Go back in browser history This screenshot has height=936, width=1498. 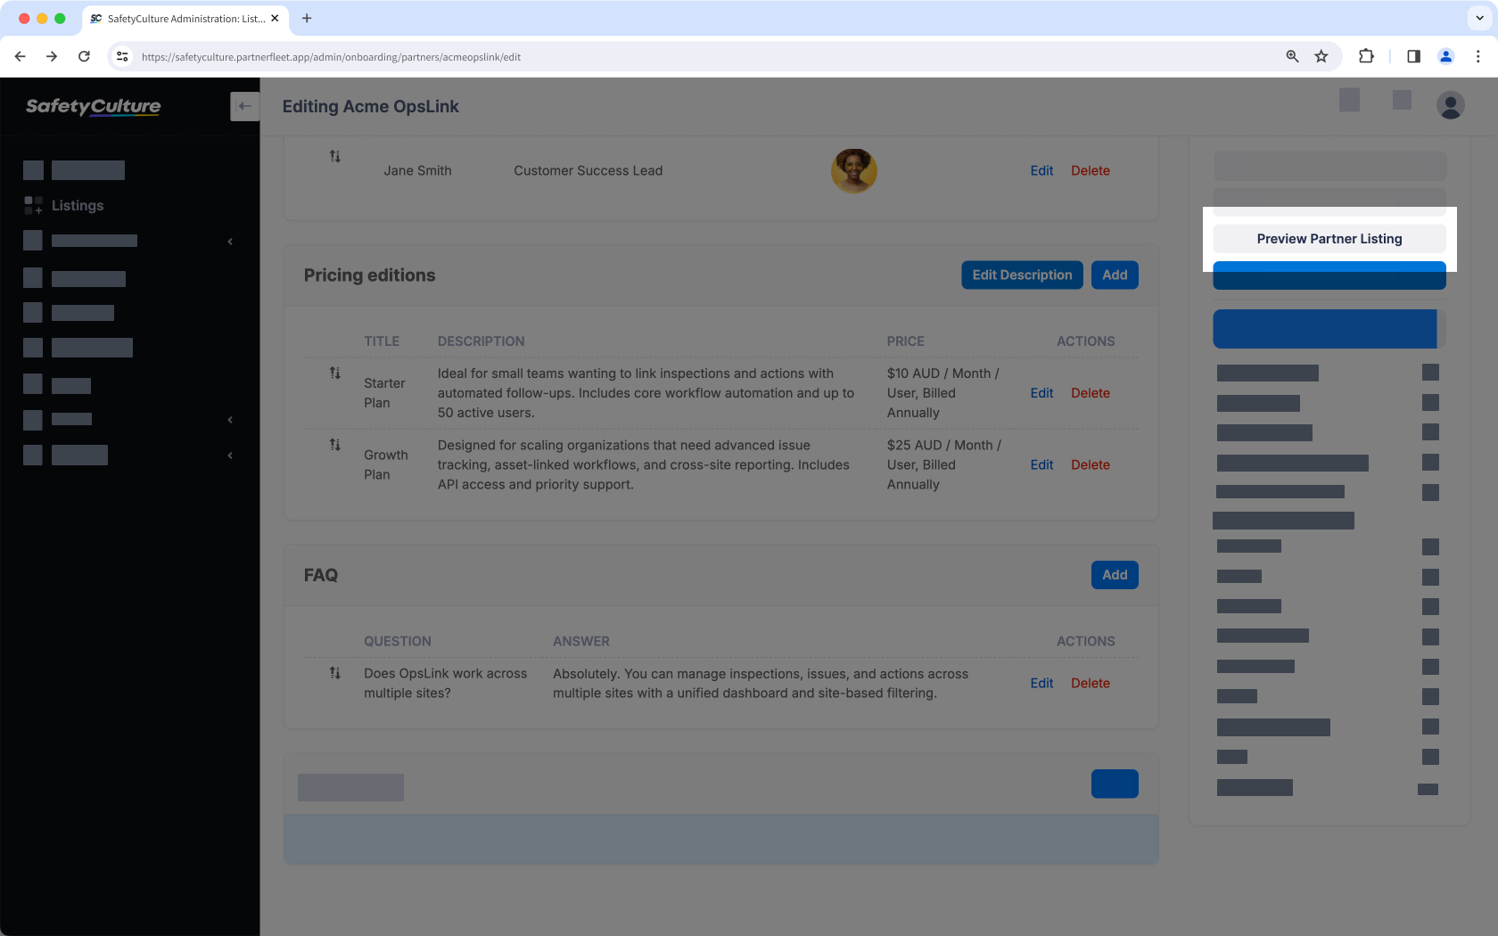(20, 56)
